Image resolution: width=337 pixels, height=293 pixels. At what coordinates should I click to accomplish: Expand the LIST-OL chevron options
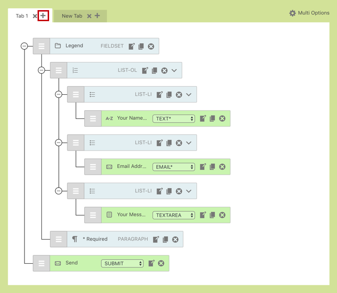click(174, 70)
